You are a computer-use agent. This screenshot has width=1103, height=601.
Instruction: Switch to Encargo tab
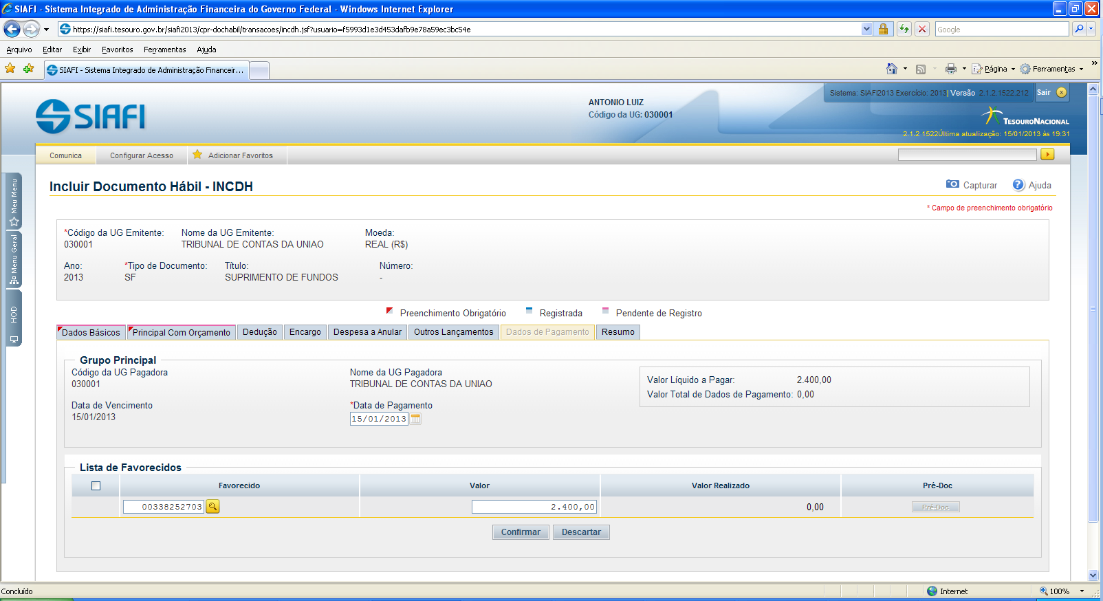[305, 332]
